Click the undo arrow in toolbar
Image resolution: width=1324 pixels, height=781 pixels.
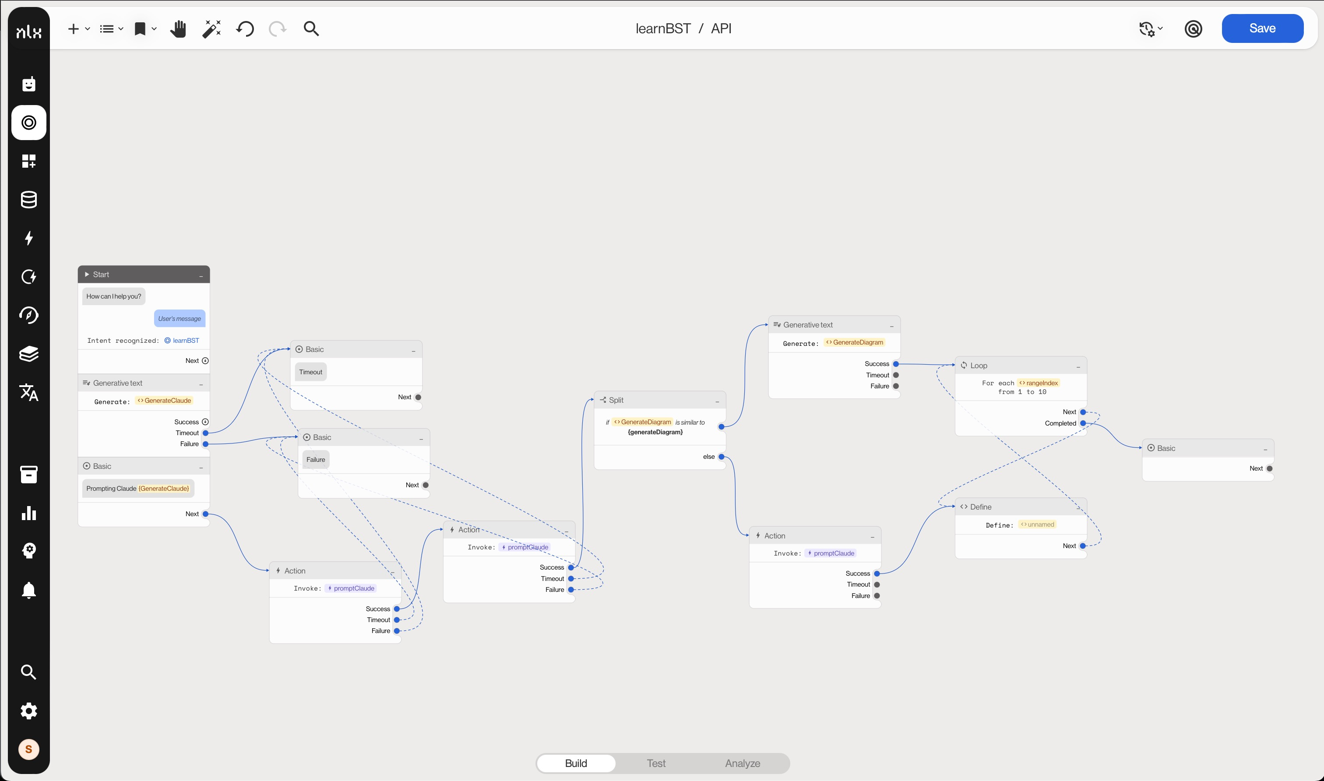click(245, 28)
